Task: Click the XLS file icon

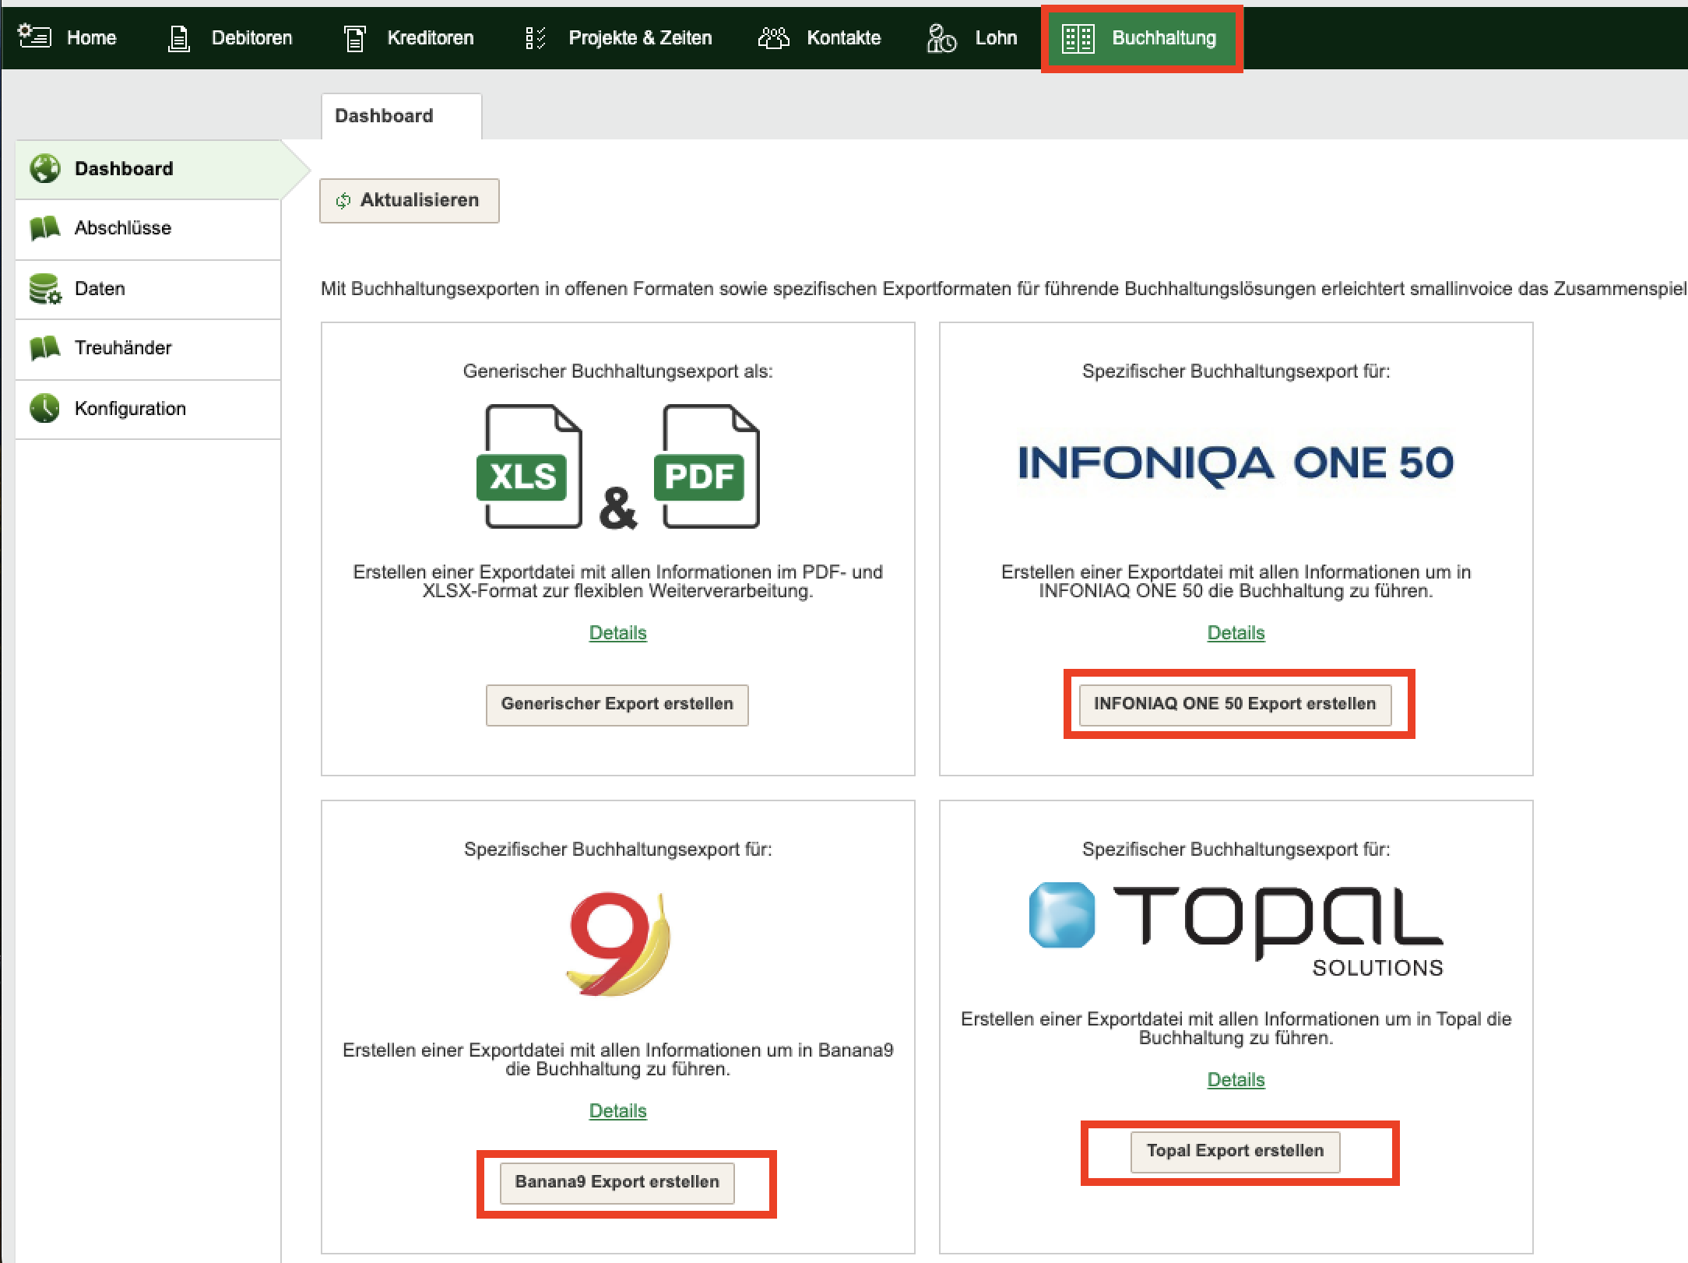Action: [529, 466]
